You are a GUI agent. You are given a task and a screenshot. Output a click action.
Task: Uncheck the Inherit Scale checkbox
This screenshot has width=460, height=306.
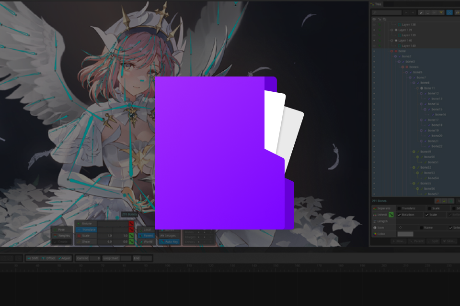(x=426, y=215)
